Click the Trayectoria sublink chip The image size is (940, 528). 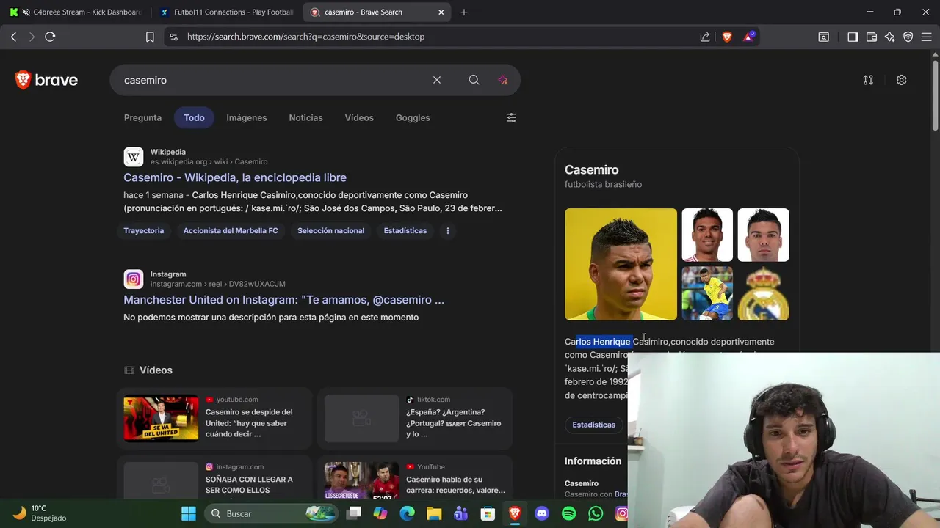tap(144, 230)
